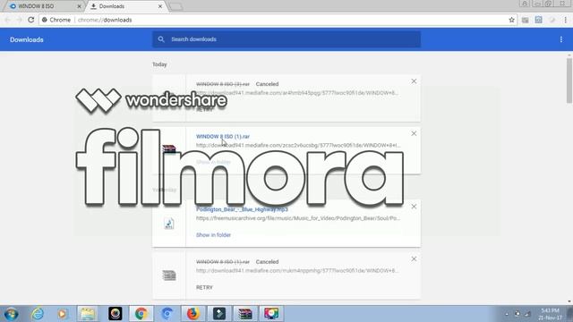Close the WINDOW 8 ISO tab
573x322 pixels.
coord(79,6)
